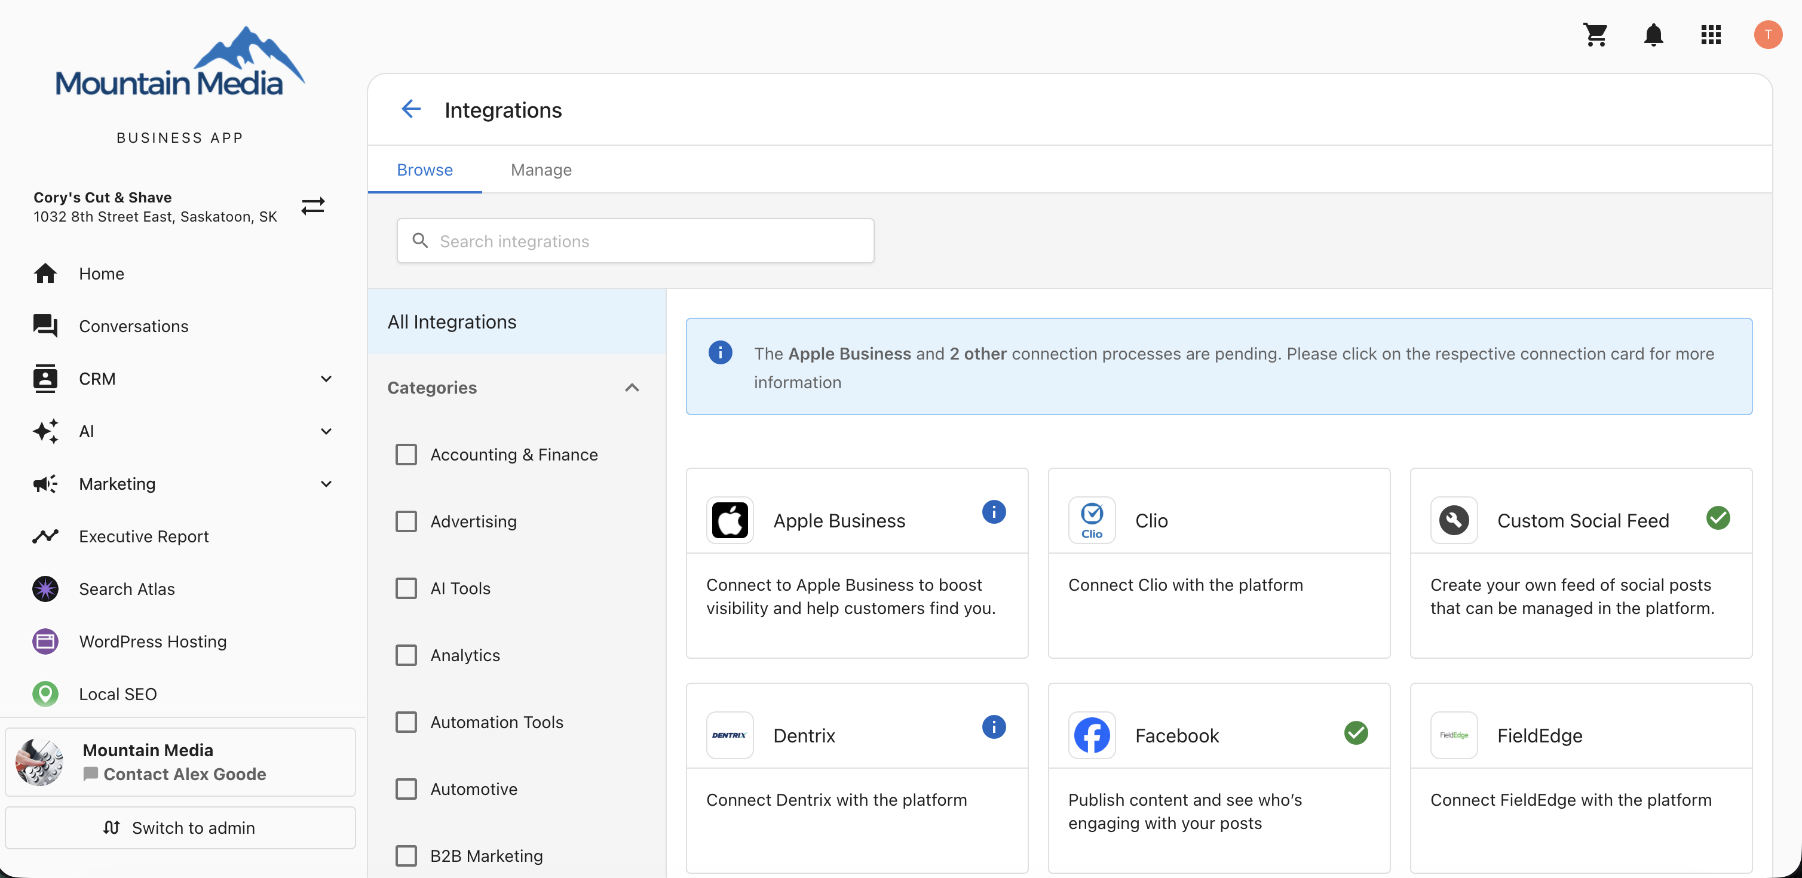The width and height of the screenshot is (1802, 878).
Task: Check the Analytics category
Action: coord(406,655)
